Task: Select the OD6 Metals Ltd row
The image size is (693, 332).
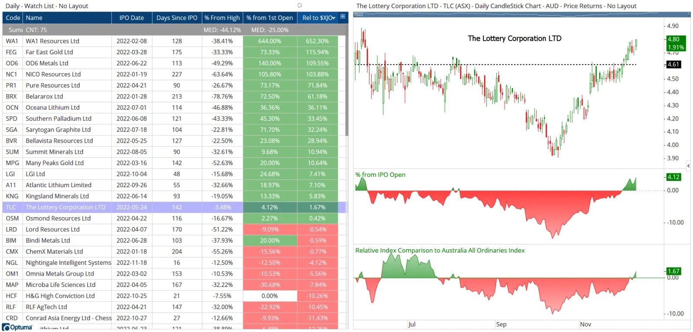Action: coord(174,63)
